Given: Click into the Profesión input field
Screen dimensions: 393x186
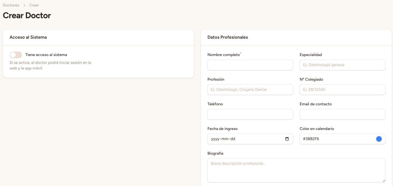Looking at the screenshot, I should click(250, 90).
